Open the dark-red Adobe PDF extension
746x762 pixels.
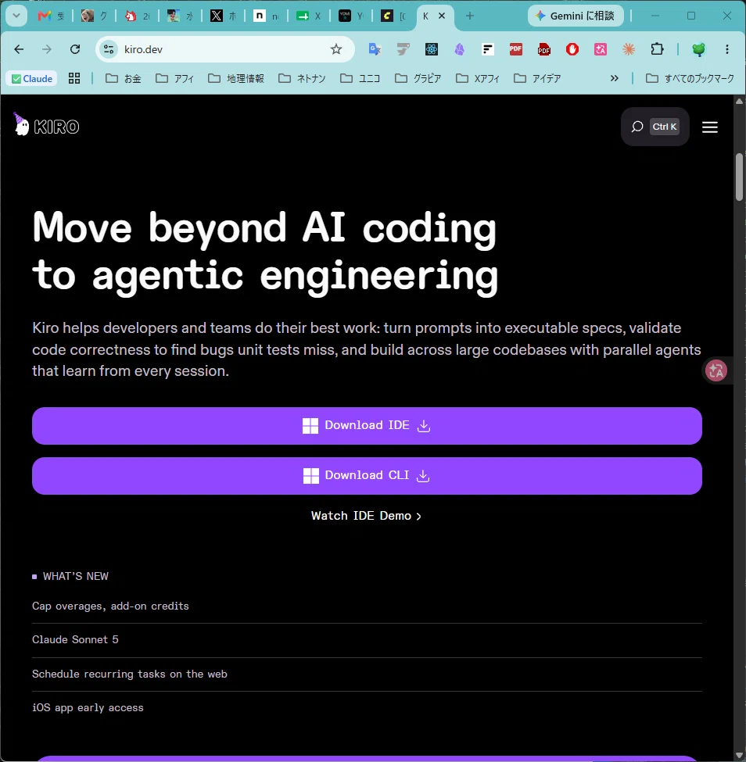[x=544, y=49]
